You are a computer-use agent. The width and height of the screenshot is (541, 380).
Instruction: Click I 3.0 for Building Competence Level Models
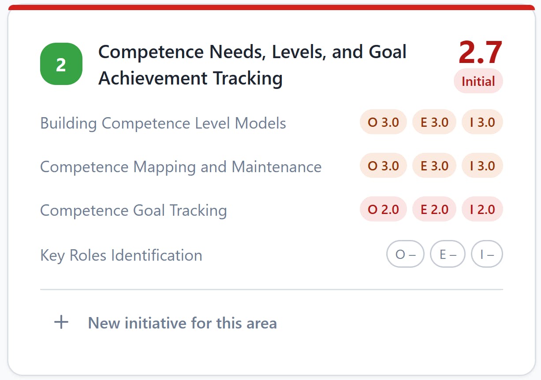[x=482, y=122]
